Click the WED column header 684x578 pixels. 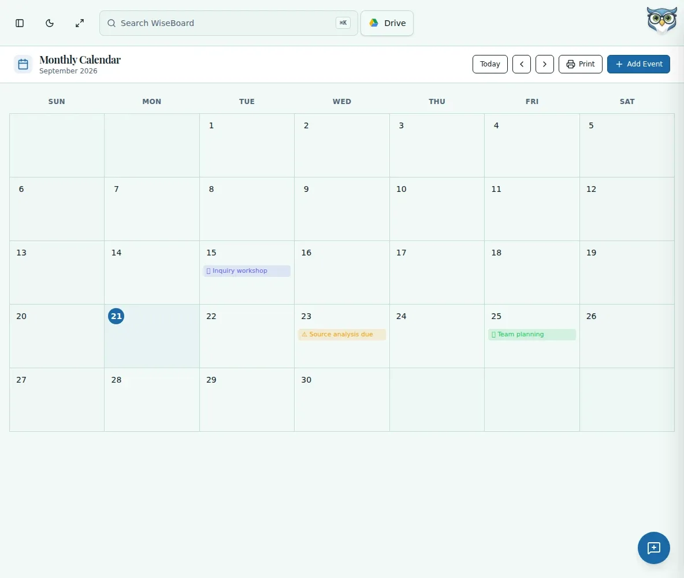[342, 101]
